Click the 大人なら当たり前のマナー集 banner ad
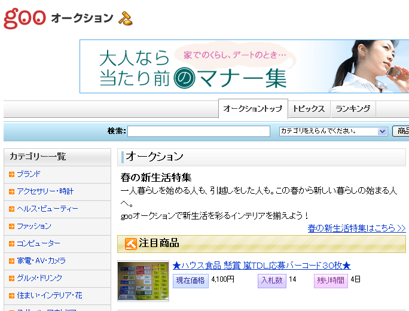Image resolution: width=409 pixels, height=311 pixels. pyautogui.click(x=244, y=66)
